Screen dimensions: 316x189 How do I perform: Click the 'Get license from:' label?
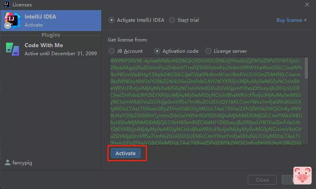click(128, 40)
